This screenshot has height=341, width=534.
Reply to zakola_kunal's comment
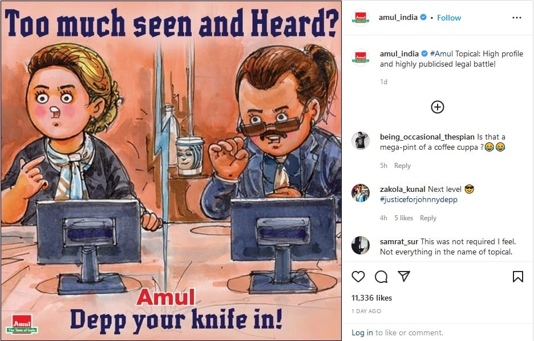tap(428, 218)
